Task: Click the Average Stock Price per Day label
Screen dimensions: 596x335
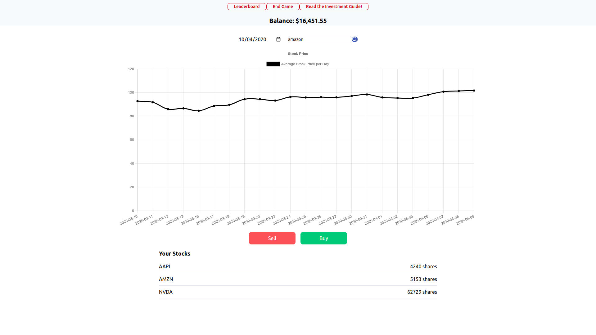Action: (x=305, y=64)
